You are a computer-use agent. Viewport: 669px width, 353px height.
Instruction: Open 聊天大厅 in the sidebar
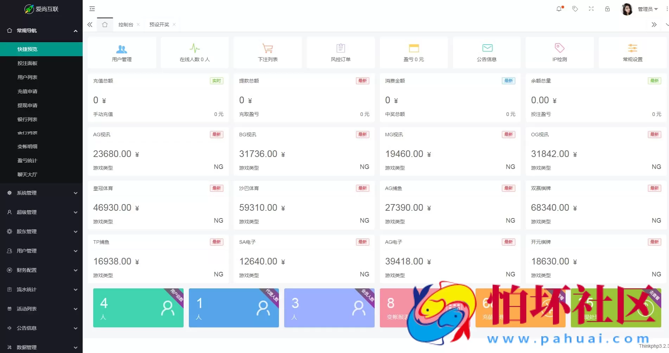point(28,174)
